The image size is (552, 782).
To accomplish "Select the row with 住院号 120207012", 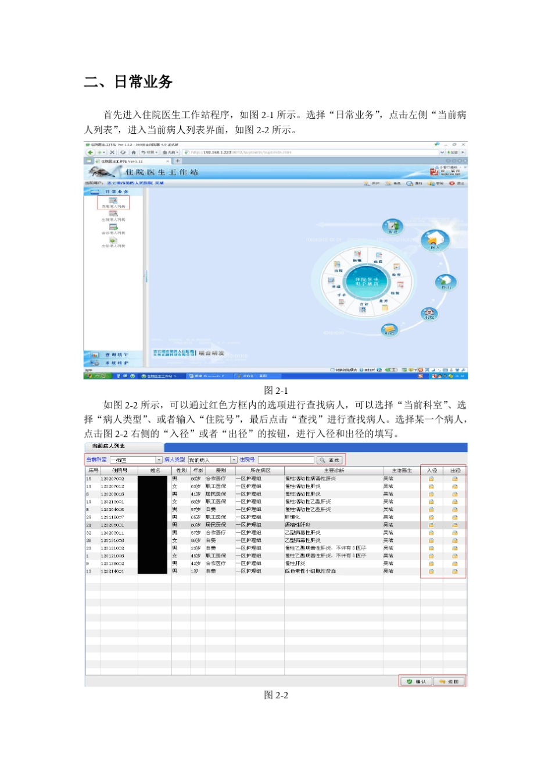I will click(276, 486).
